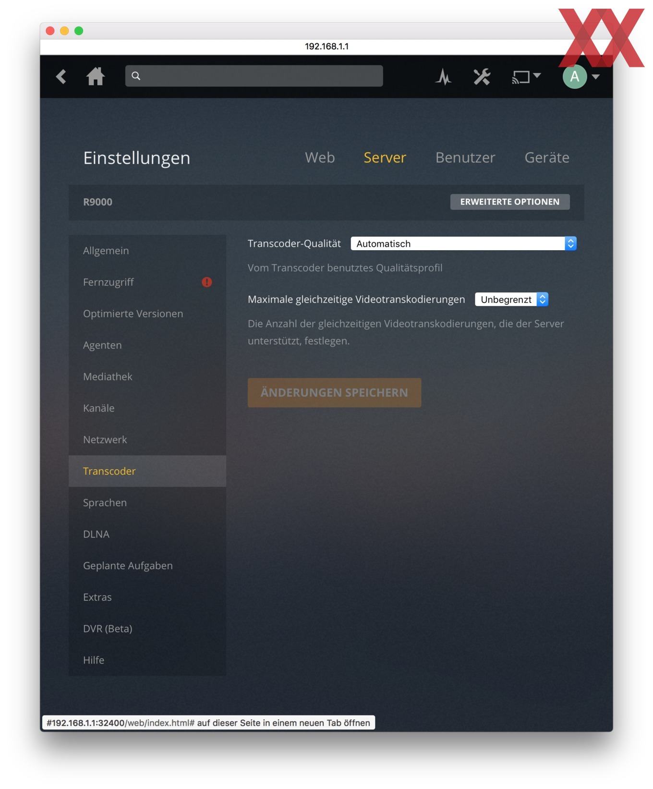The image size is (653, 789).
Task: Open the cast player selector icon
Action: pyautogui.click(x=526, y=77)
